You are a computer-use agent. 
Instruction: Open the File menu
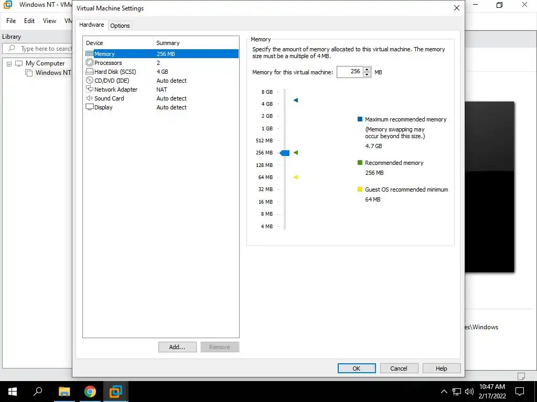tap(11, 21)
